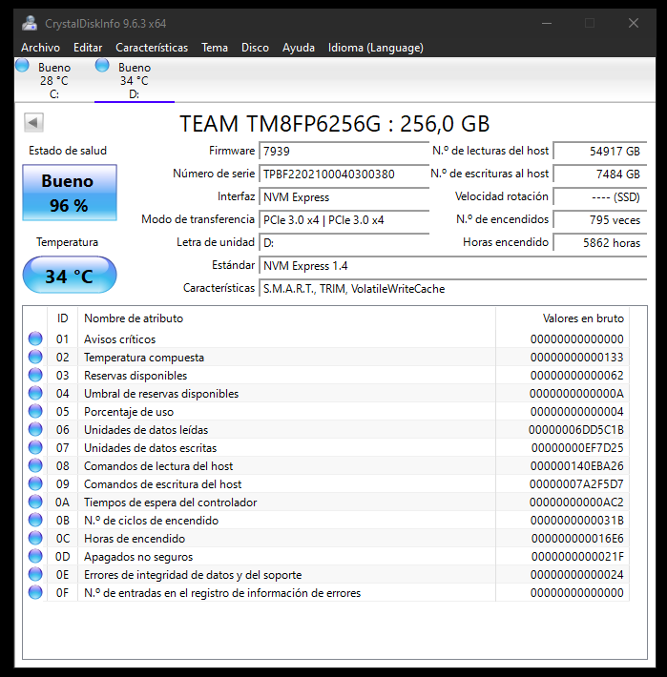Click the serial number field TPBF2202100040300380
This screenshot has width=667, height=677.
(344, 174)
